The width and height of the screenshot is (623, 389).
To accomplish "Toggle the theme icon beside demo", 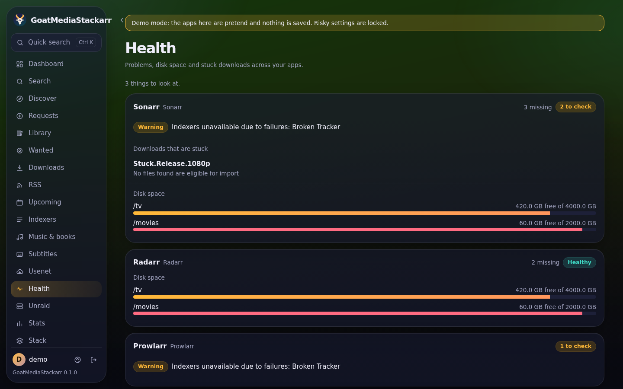I will click(x=78, y=360).
